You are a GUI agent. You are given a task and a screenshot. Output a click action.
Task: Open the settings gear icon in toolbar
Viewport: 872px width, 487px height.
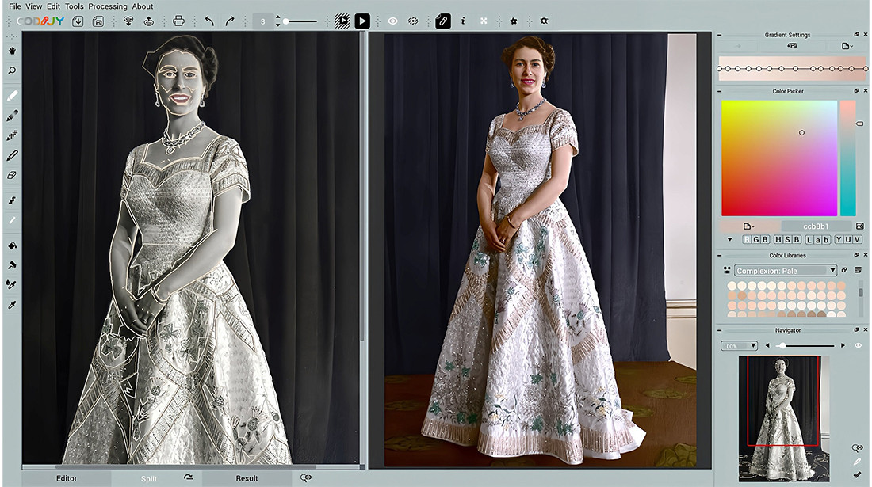[514, 21]
